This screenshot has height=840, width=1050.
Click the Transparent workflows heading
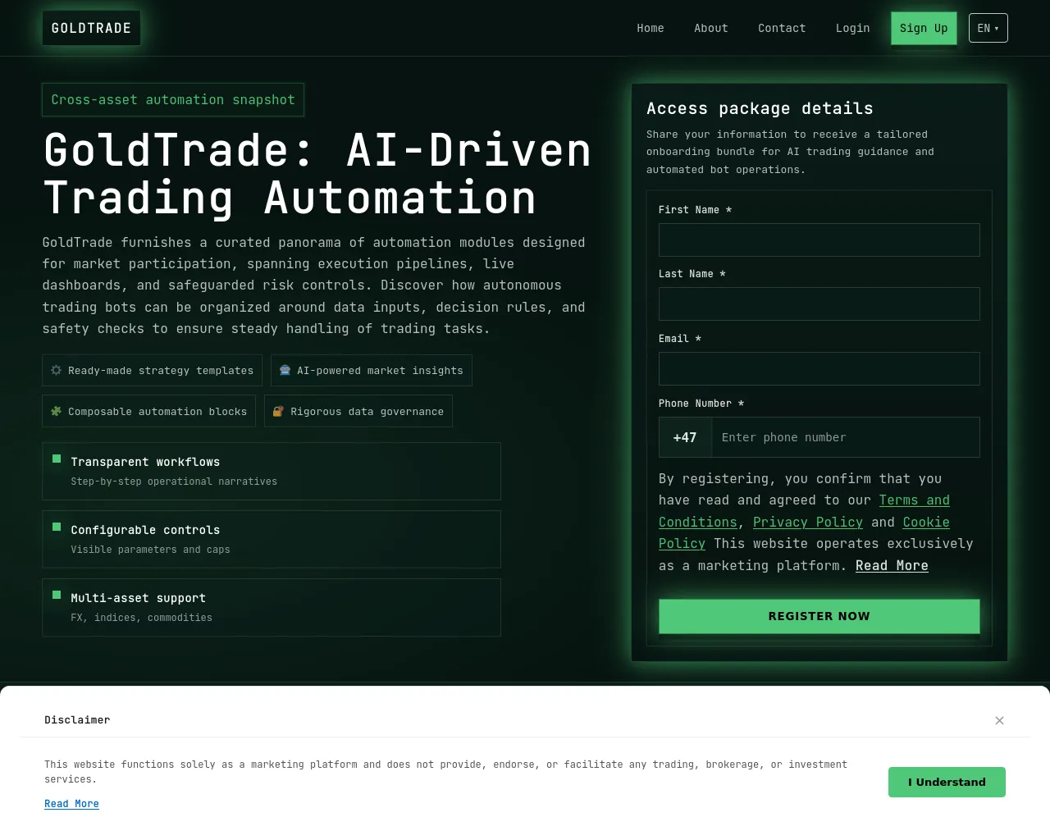[145, 462]
